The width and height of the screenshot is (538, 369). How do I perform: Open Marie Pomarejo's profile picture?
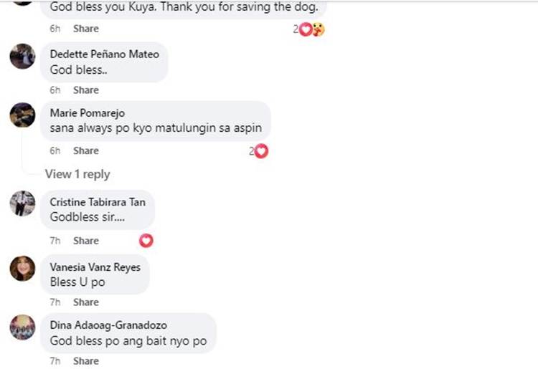point(23,115)
